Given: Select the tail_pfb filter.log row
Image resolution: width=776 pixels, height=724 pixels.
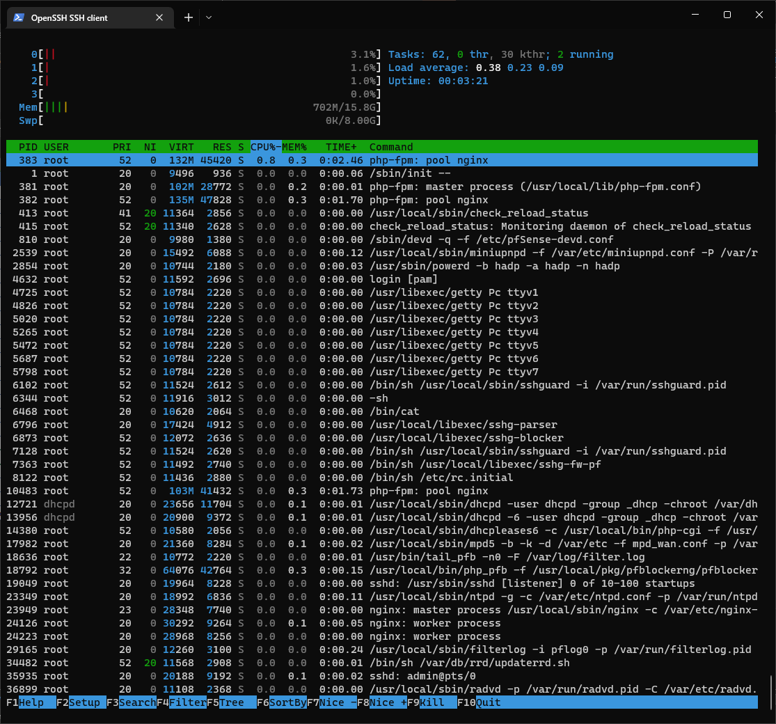Looking at the screenshot, I should pos(381,557).
